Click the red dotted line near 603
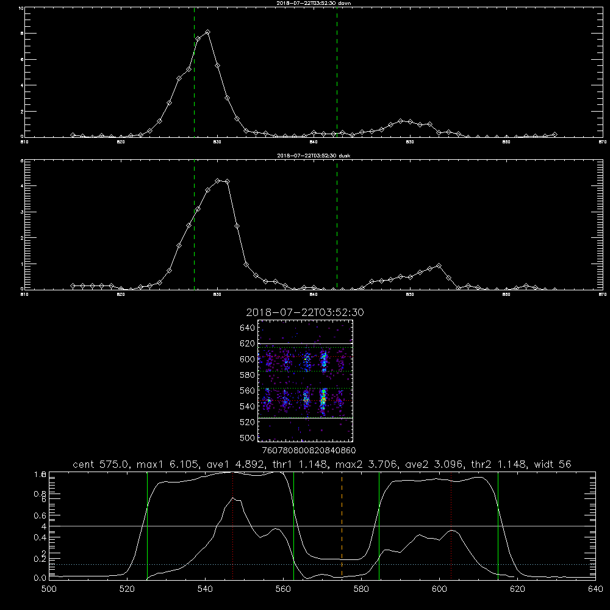This screenshot has height=610, width=610. tap(451, 526)
